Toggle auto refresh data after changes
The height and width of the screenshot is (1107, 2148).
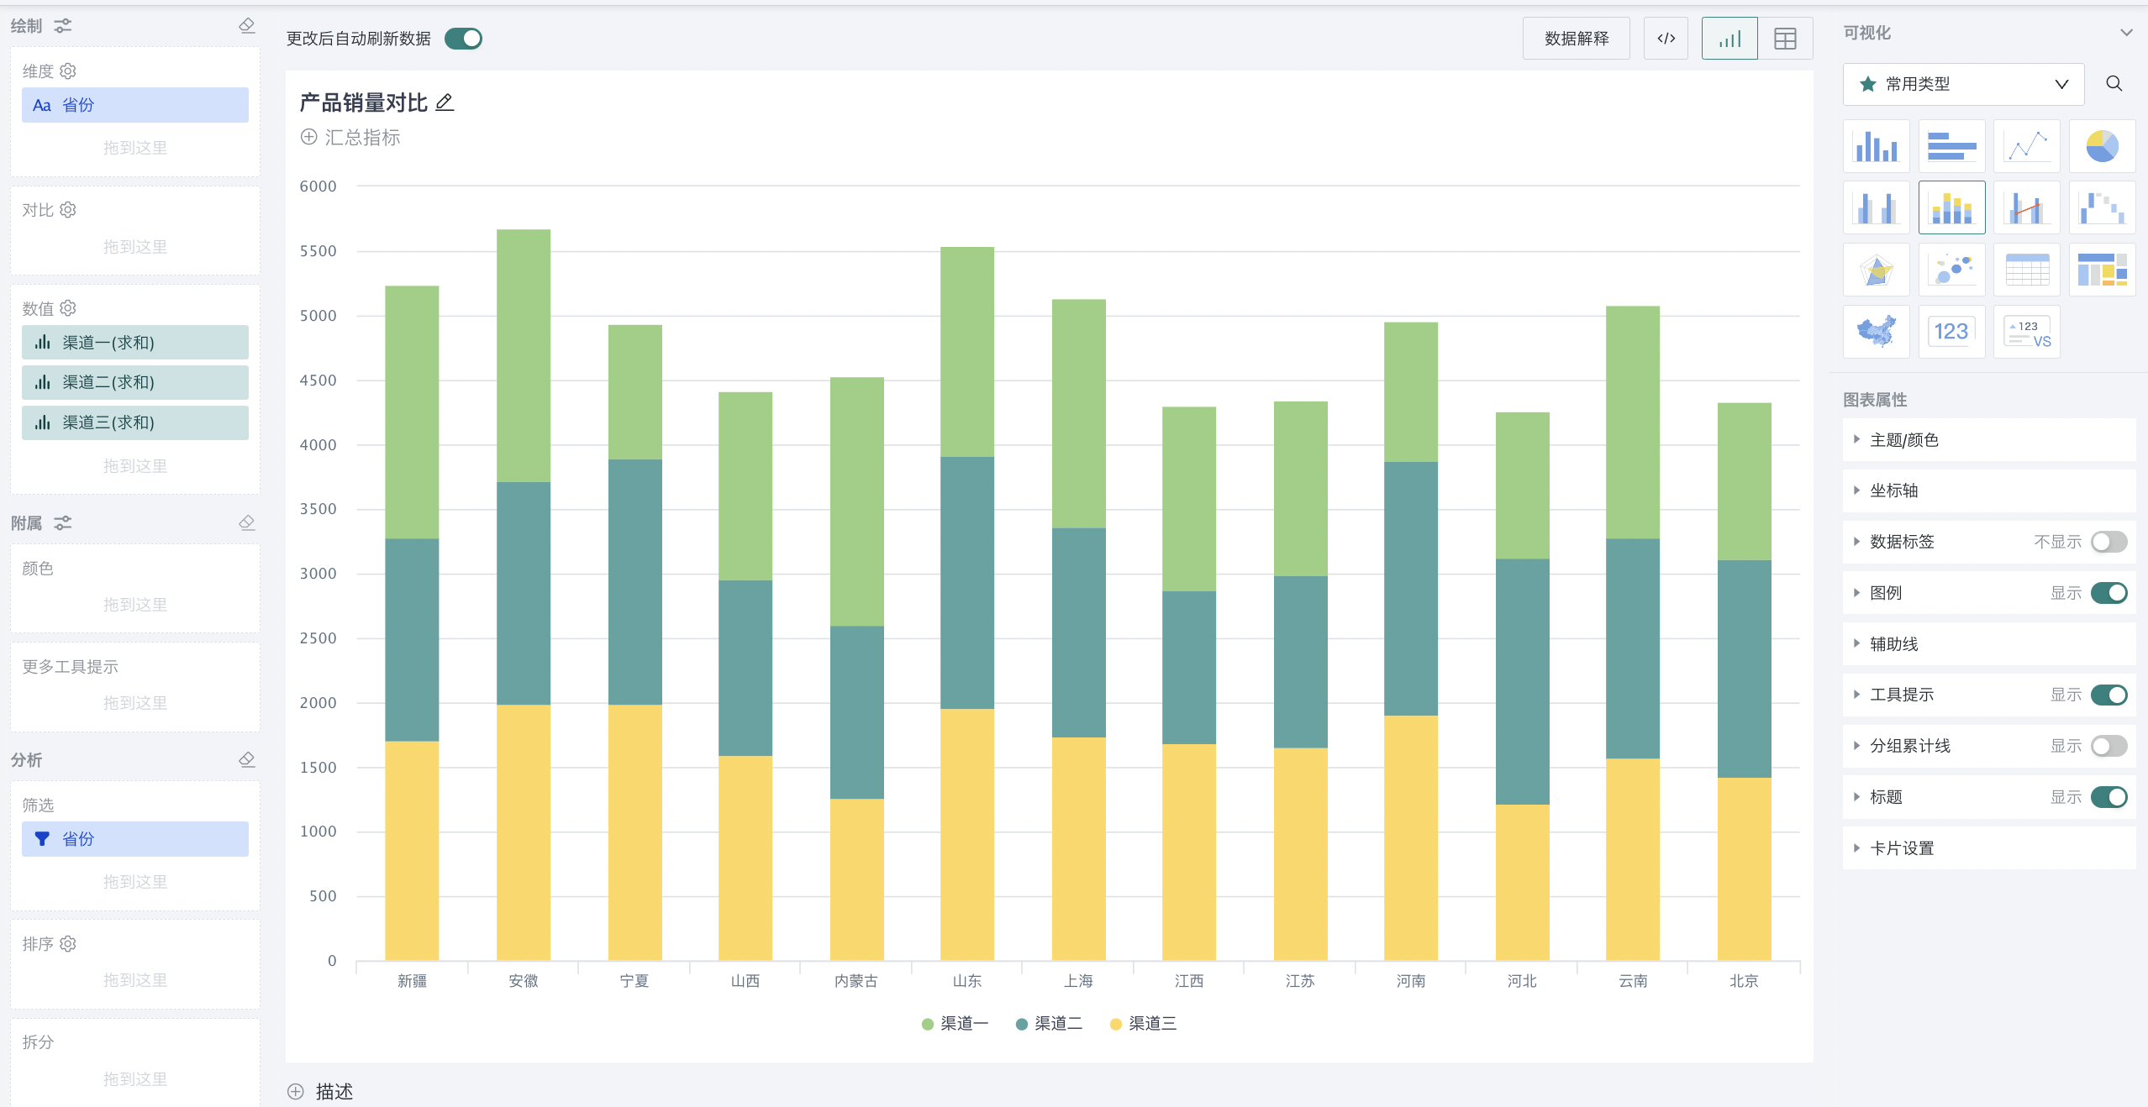coord(463,39)
